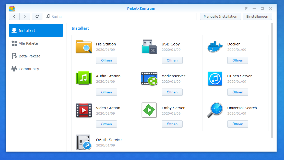The width and height of the screenshot is (284, 160).
Task: Open the Community section
Action: (x=36, y=69)
